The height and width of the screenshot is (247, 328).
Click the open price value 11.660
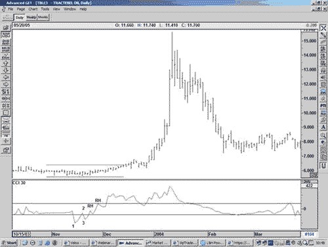pos(127,25)
